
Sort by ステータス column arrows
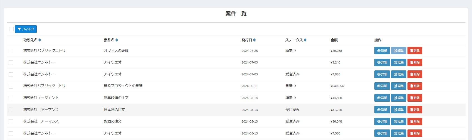305,40
